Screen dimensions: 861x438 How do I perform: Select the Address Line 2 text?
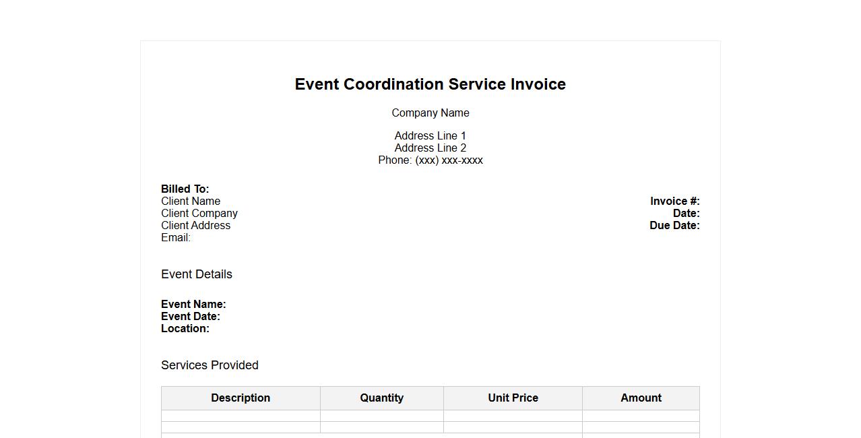430,148
